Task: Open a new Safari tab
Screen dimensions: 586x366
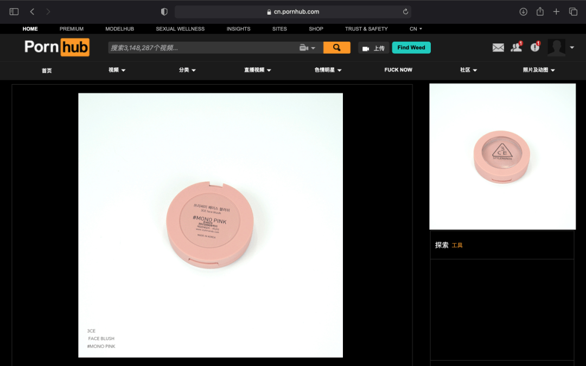Action: click(556, 11)
